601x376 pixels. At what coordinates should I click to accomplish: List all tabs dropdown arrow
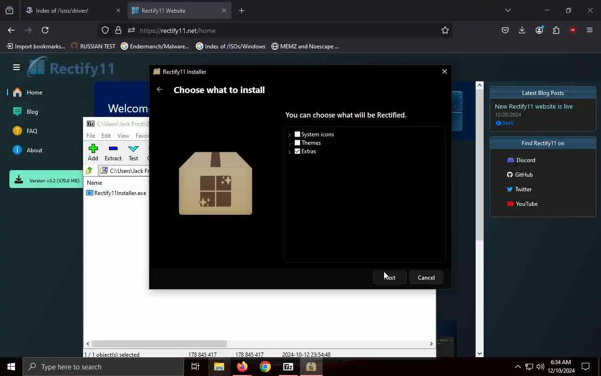pyautogui.click(x=508, y=10)
